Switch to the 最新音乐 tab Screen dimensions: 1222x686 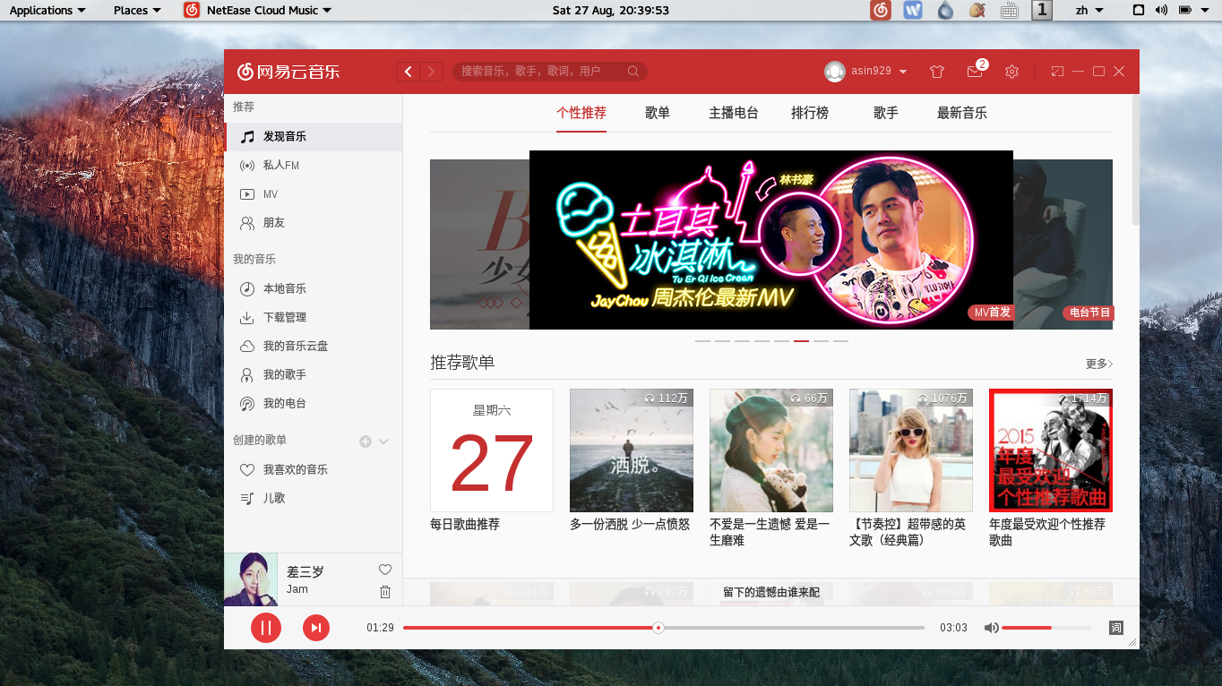[x=962, y=113]
